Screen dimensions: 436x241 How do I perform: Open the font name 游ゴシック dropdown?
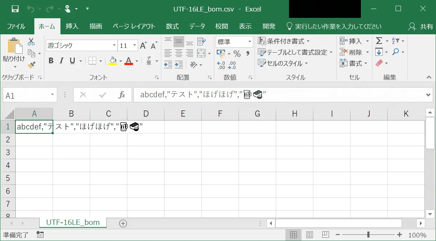[114, 45]
